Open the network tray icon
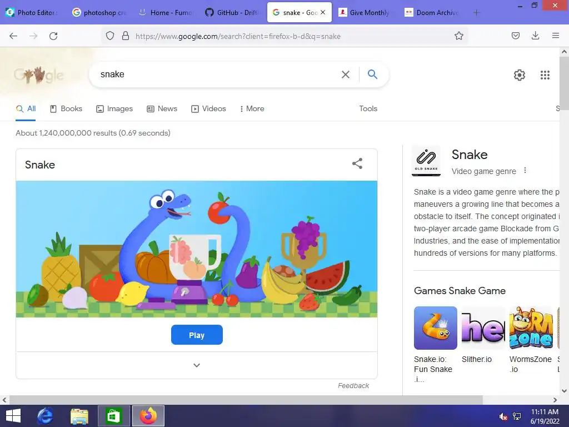This screenshot has height=427, width=569. click(x=516, y=416)
